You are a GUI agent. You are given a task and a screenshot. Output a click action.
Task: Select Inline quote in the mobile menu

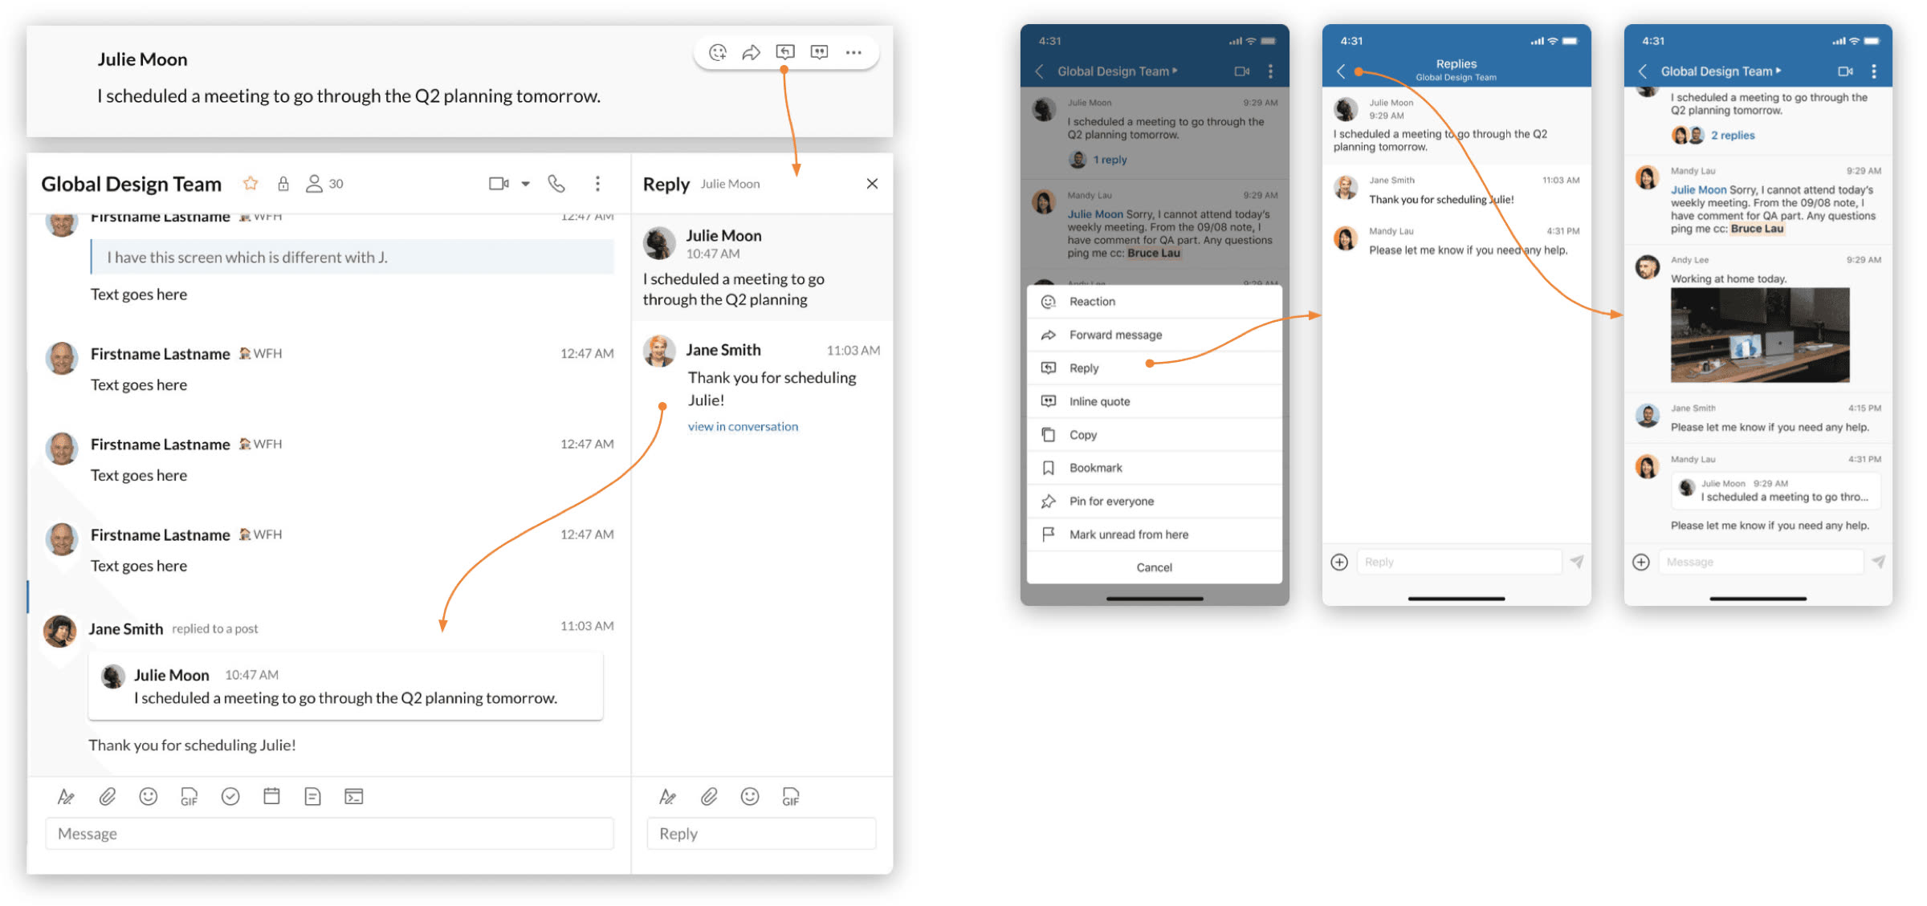[x=1155, y=402]
